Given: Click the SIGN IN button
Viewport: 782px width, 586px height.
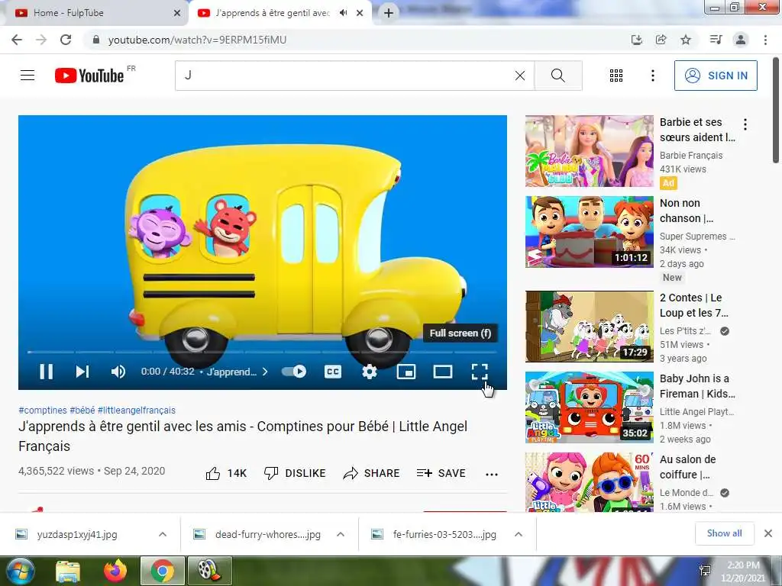Looking at the screenshot, I should pyautogui.click(x=716, y=76).
